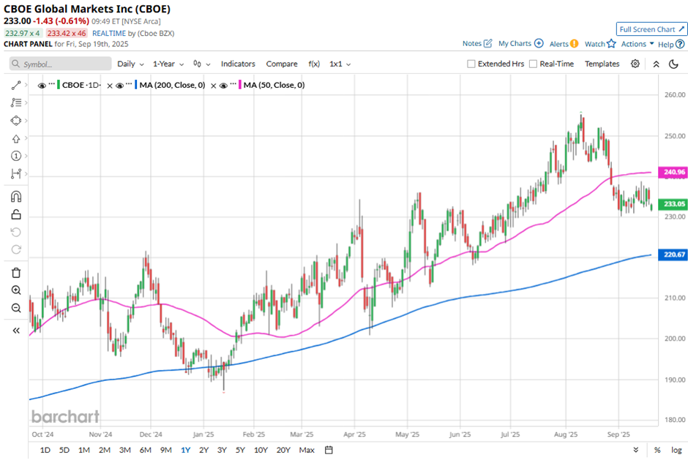Zoom out using the magnifier minus icon
Image resolution: width=688 pixels, height=460 pixels.
(x=15, y=308)
